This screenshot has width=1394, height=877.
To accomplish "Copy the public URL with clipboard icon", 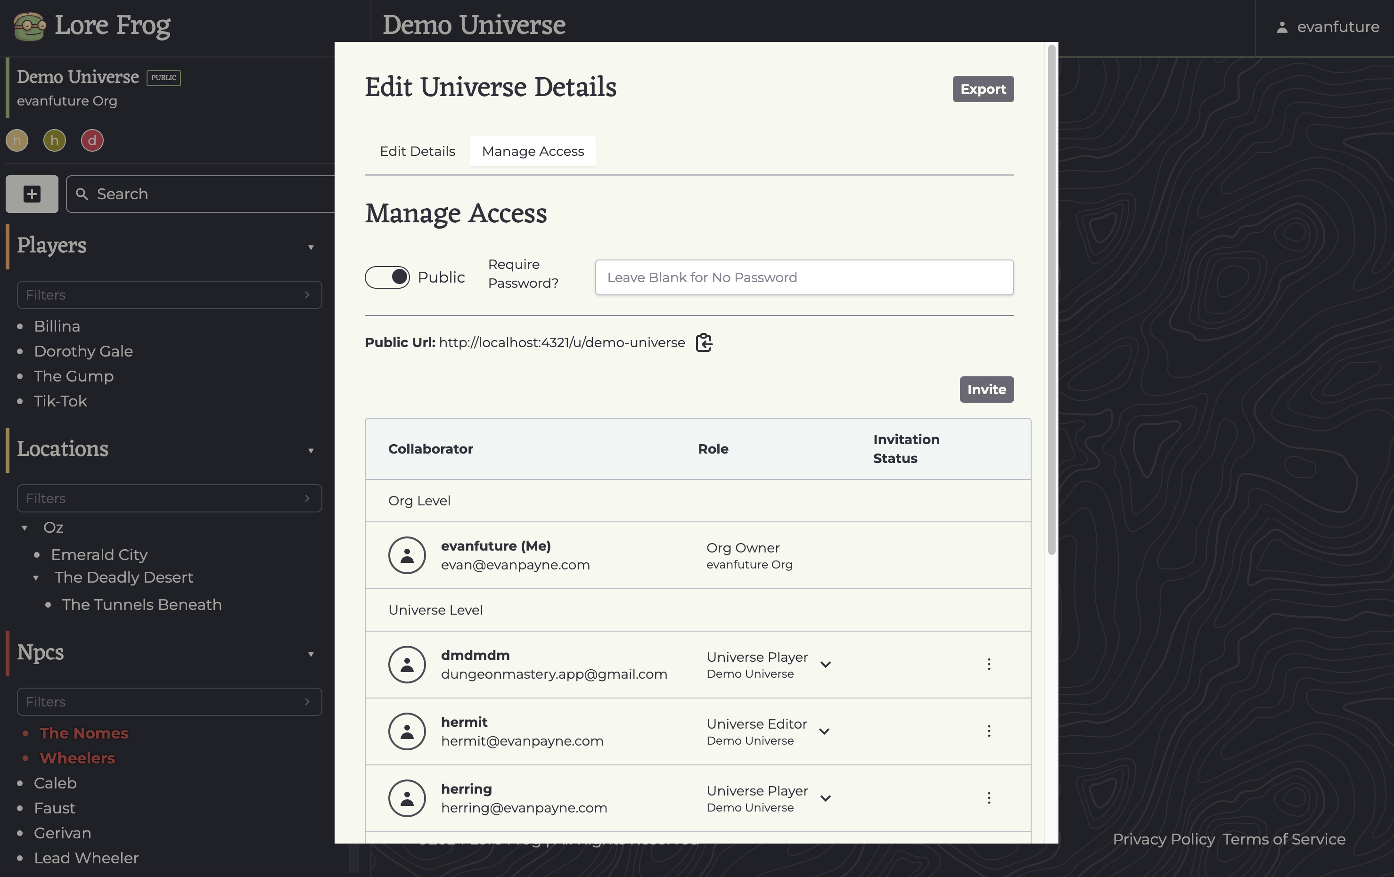I will (x=704, y=342).
